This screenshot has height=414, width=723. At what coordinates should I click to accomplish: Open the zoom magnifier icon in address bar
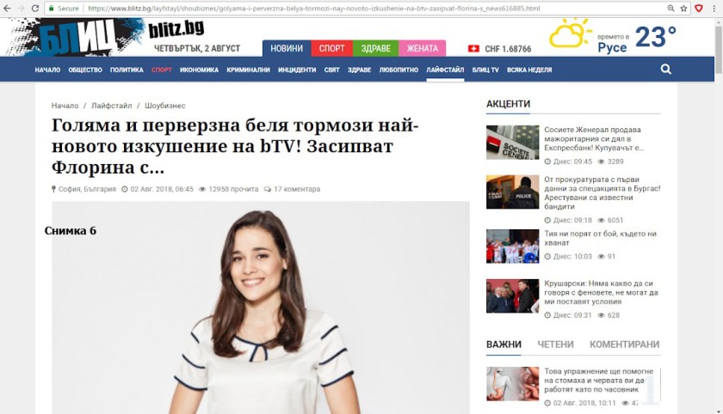pyautogui.click(x=670, y=9)
